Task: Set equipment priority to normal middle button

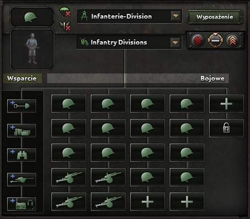Action: (215, 40)
